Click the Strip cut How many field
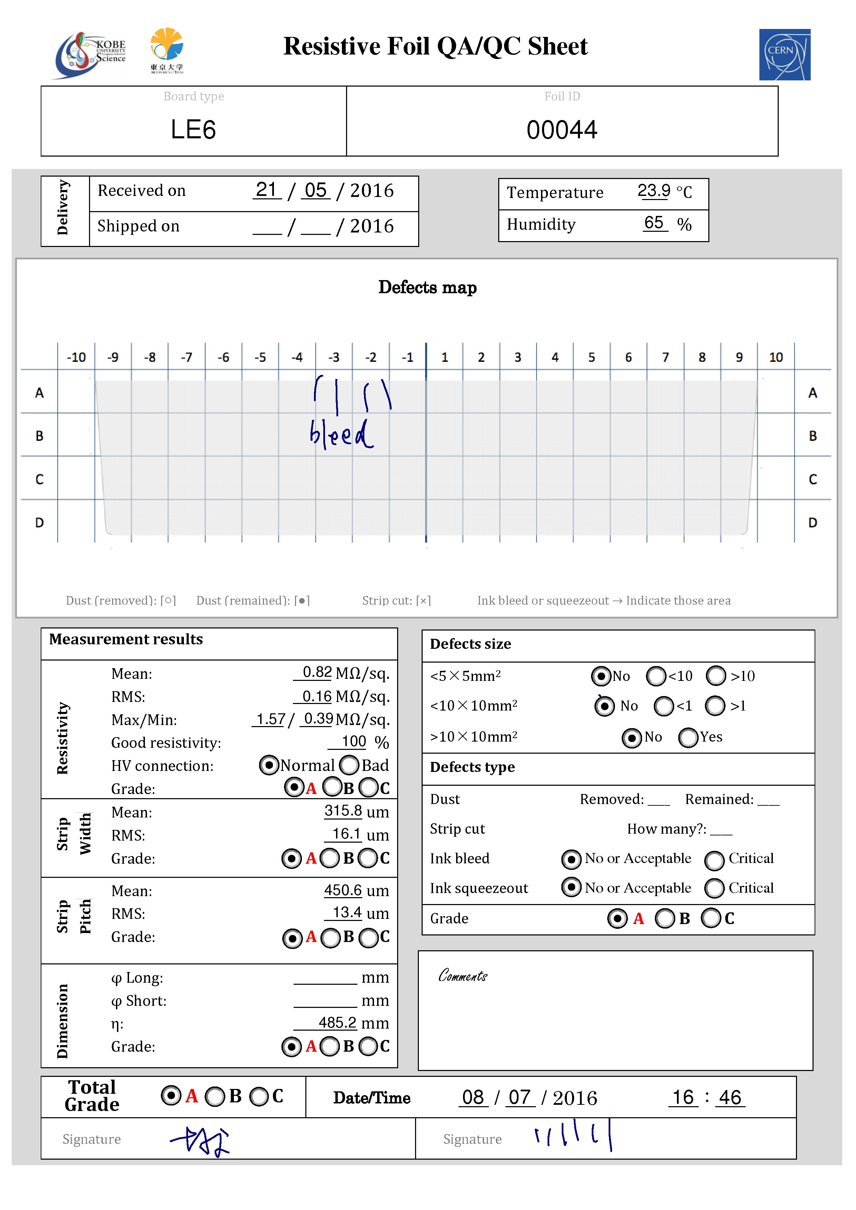 tap(721, 830)
